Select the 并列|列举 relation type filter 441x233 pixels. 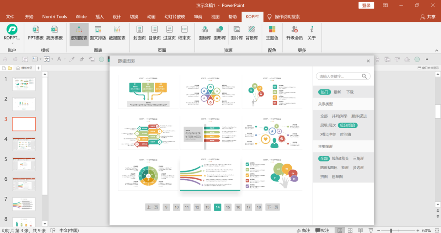(339, 116)
